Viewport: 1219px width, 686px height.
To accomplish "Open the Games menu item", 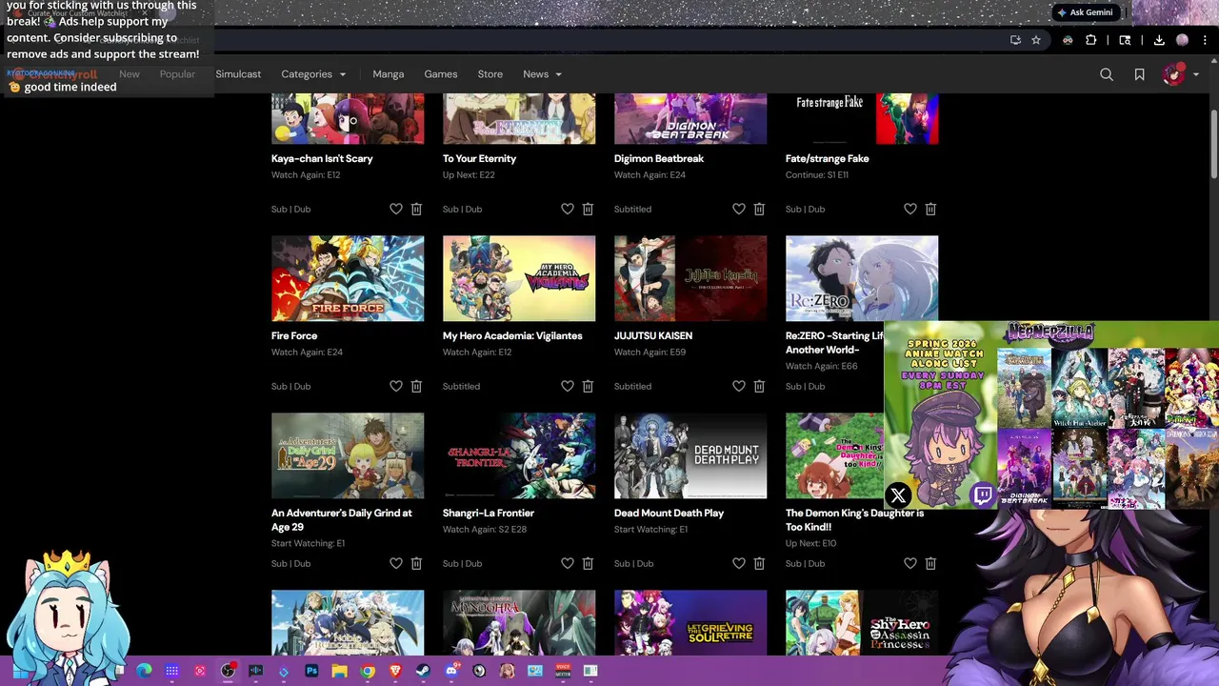I will pyautogui.click(x=441, y=74).
